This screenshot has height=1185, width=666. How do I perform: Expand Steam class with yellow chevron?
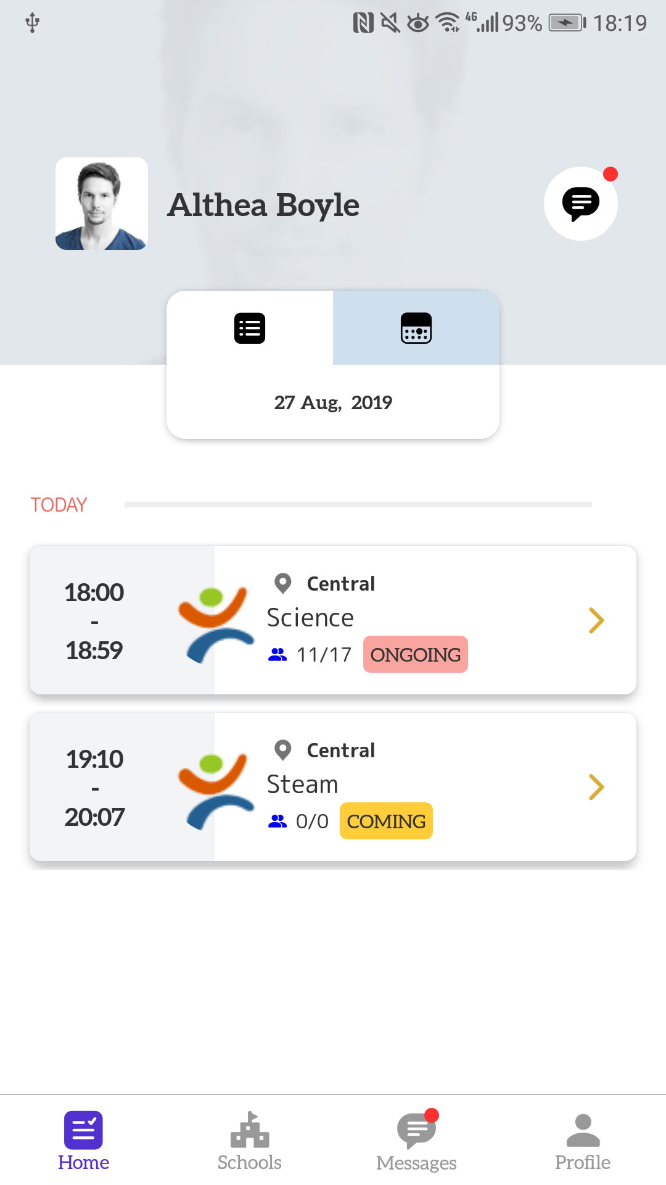point(596,787)
